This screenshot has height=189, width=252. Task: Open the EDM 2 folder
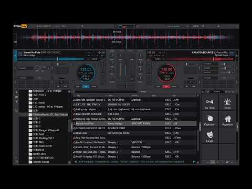point(36,122)
